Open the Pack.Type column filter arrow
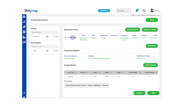Viewport: 184px width, 112px height. click(x=75, y=72)
